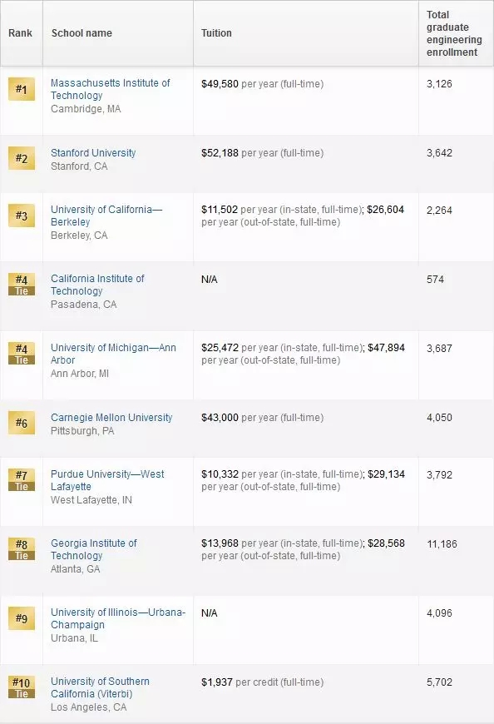
Task: Open Massachusetts Institute of Technology link
Action: pos(111,89)
